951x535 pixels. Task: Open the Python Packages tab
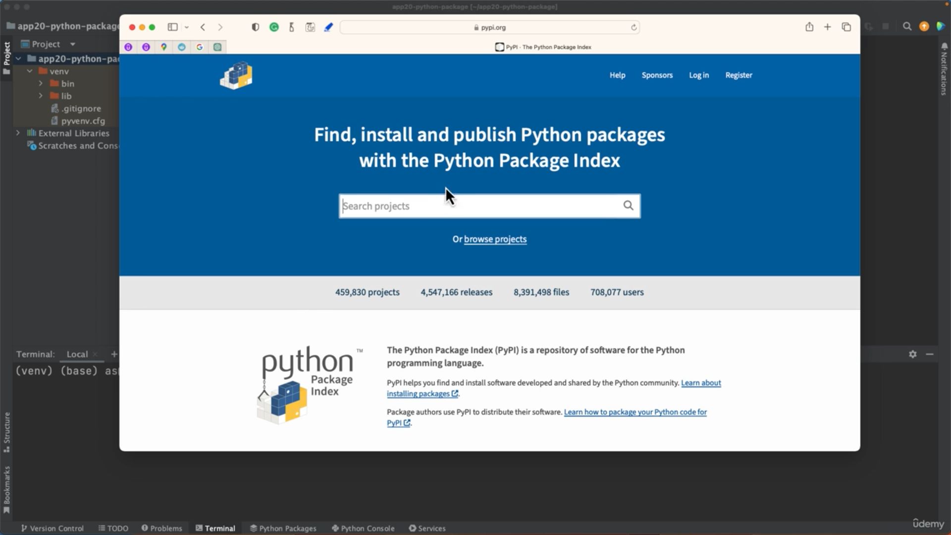283,528
